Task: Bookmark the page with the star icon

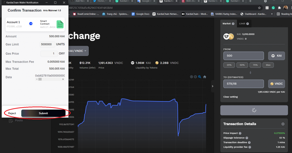Action: point(259,8)
